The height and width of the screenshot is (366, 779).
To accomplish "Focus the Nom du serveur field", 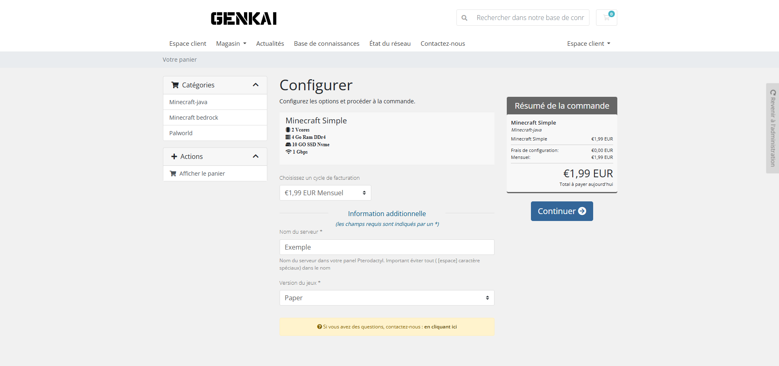I will [x=387, y=247].
